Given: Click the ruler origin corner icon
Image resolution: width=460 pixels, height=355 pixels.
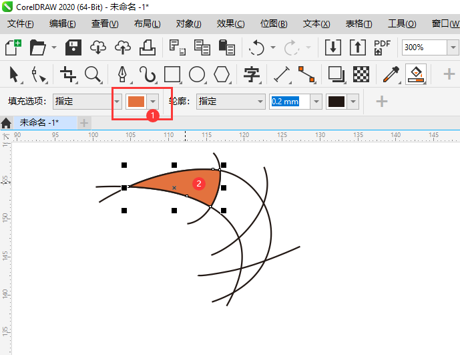Looking at the screenshot, I should coord(6,136).
